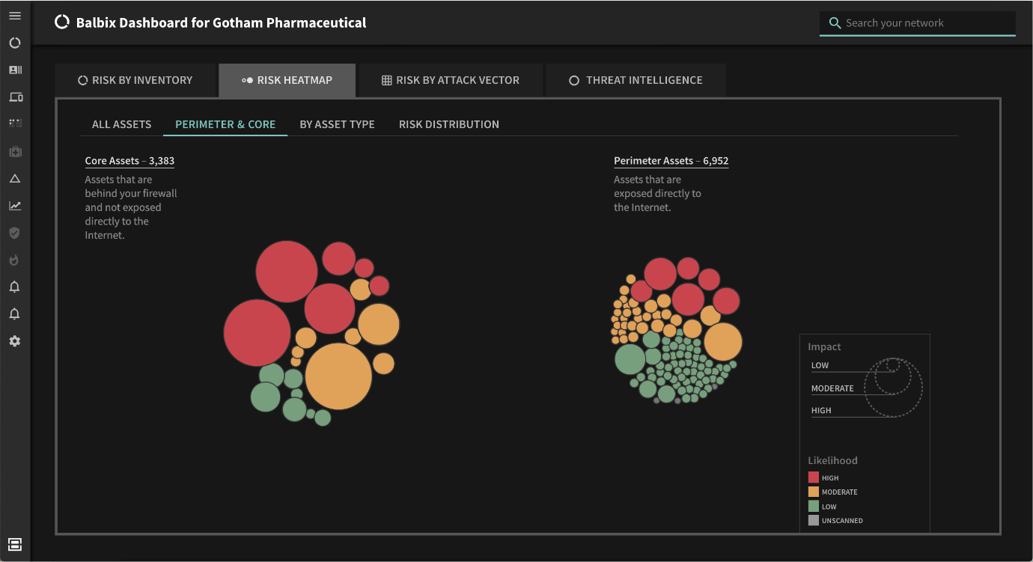Select the Risk Heatmap tab
Image resolution: width=1033 pixels, height=562 pixels.
(287, 80)
